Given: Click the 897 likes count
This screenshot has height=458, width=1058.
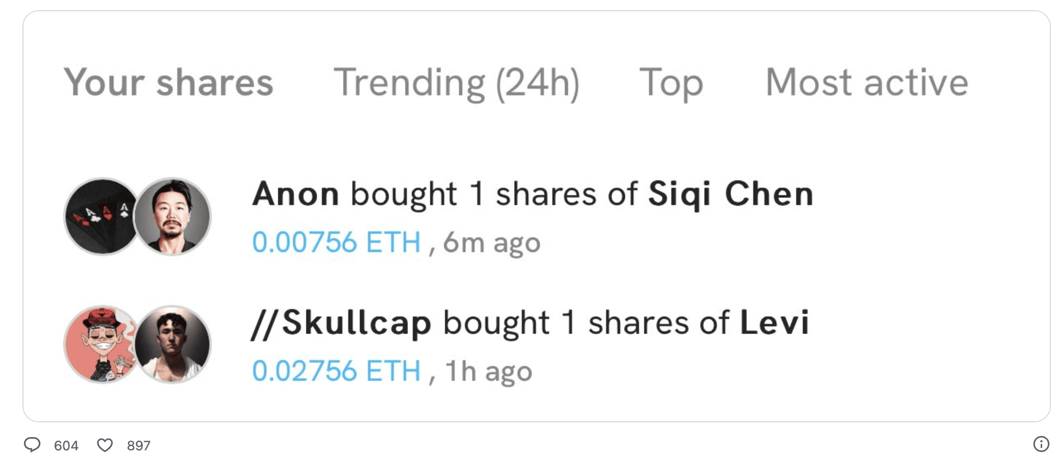Looking at the screenshot, I should coord(138,446).
